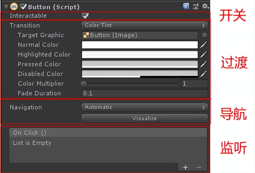This screenshot has height=173, width=255.
Task: Open the Navigation dropdown showing Automatic
Action: pyautogui.click(x=144, y=107)
